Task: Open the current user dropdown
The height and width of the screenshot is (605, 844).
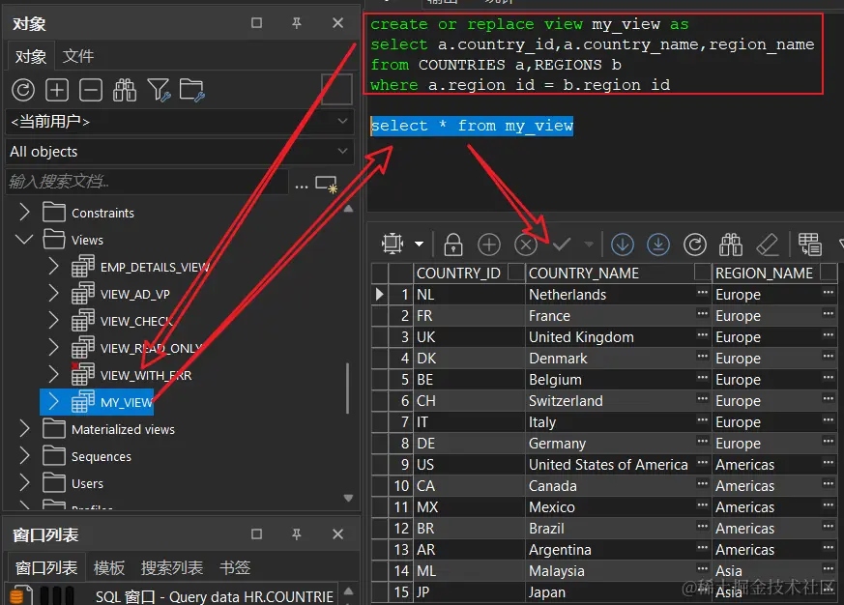Action: tap(342, 121)
